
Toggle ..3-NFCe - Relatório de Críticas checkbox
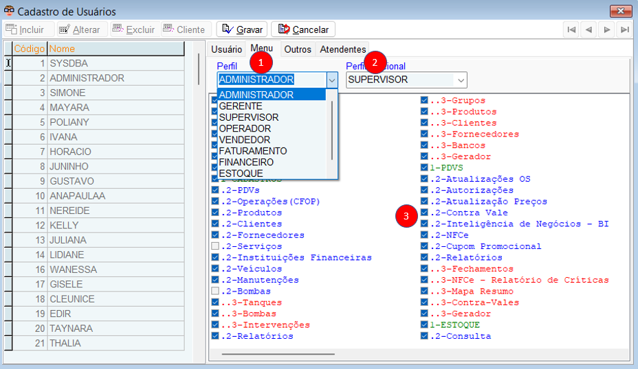pos(424,280)
